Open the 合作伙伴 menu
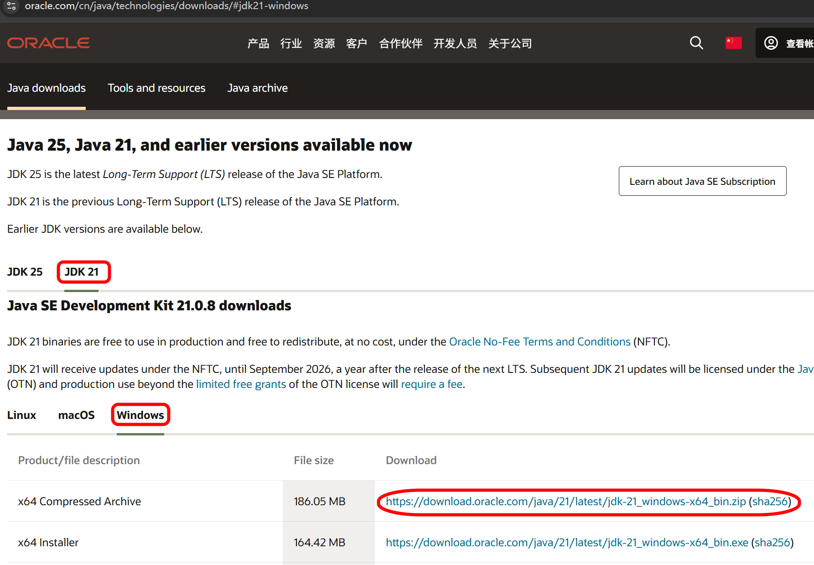814x565 pixels. coord(400,43)
